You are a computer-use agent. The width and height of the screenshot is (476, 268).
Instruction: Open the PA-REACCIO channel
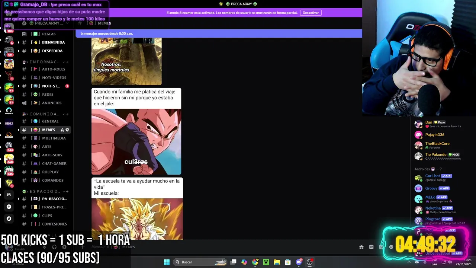tap(45, 199)
